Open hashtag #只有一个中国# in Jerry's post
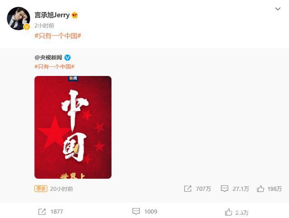Screen dimensions: 289x218 point(58,36)
